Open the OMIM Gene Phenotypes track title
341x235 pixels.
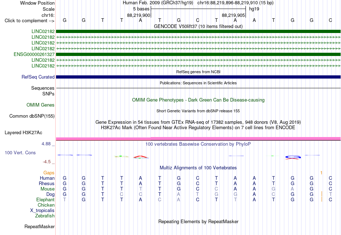198,100
